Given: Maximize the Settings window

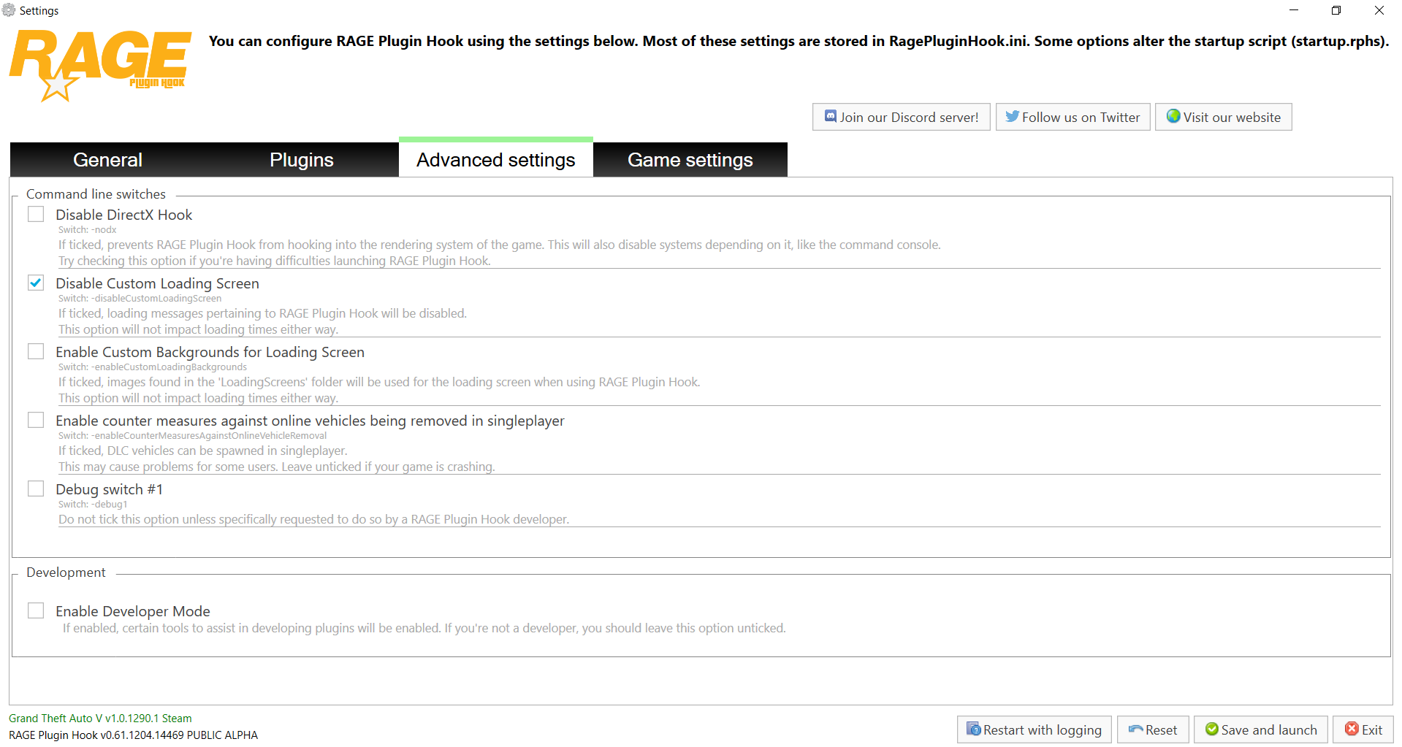Looking at the screenshot, I should (1336, 10).
